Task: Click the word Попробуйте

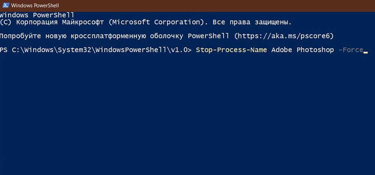Action: (21, 36)
